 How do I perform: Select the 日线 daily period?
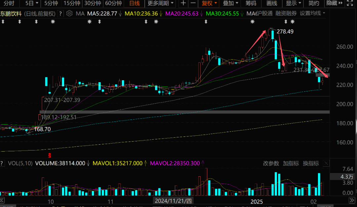point(134,3)
